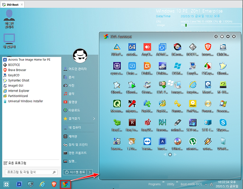Expand the 즐겨찾기 favorites submenu arrow

pos(94,119)
